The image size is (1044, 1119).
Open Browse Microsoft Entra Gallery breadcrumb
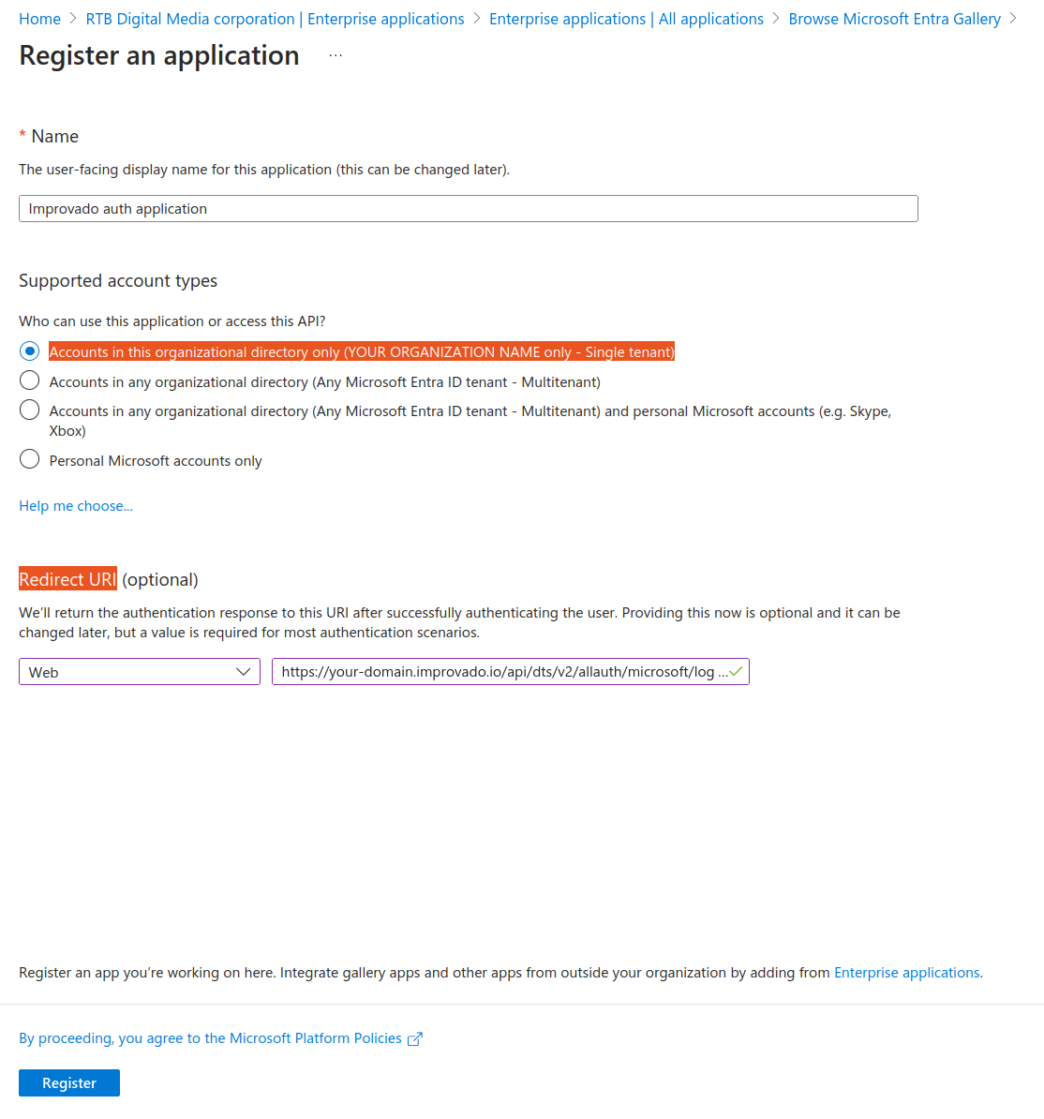pos(894,20)
